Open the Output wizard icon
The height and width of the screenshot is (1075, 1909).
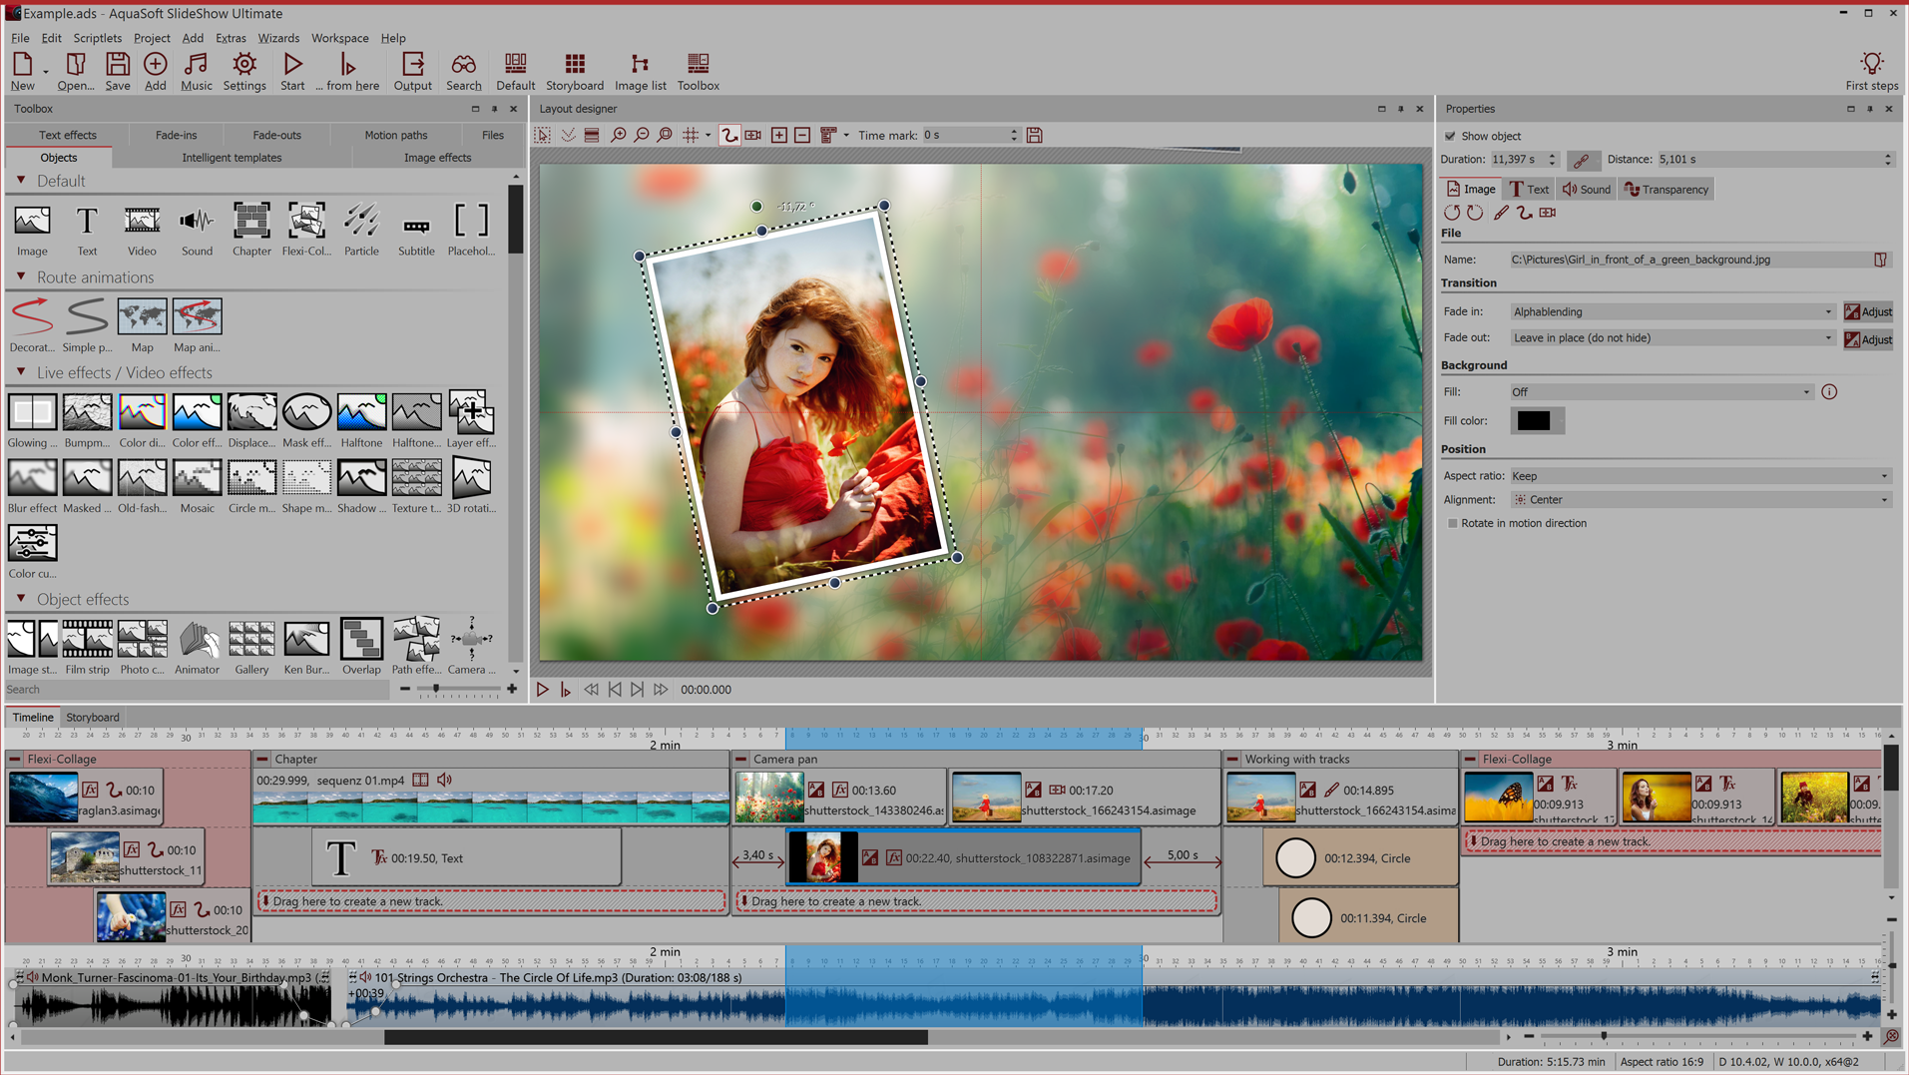[x=412, y=71]
